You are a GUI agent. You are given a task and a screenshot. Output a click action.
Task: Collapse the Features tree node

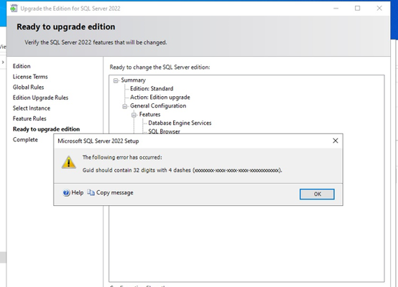coord(134,115)
